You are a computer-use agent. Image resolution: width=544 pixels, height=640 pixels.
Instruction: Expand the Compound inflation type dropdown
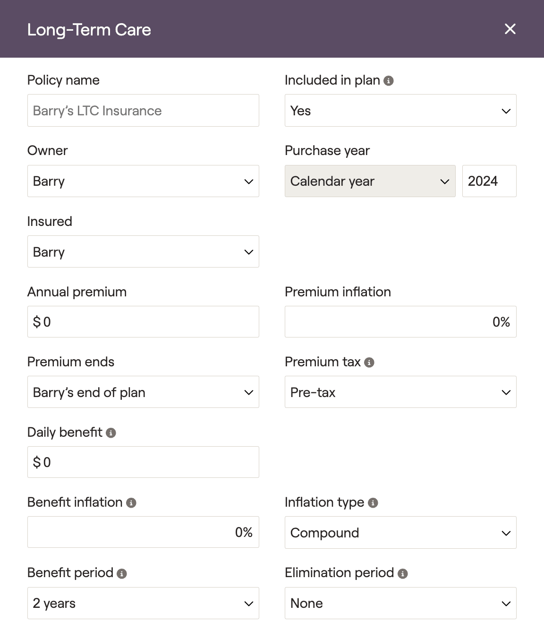[x=400, y=533]
